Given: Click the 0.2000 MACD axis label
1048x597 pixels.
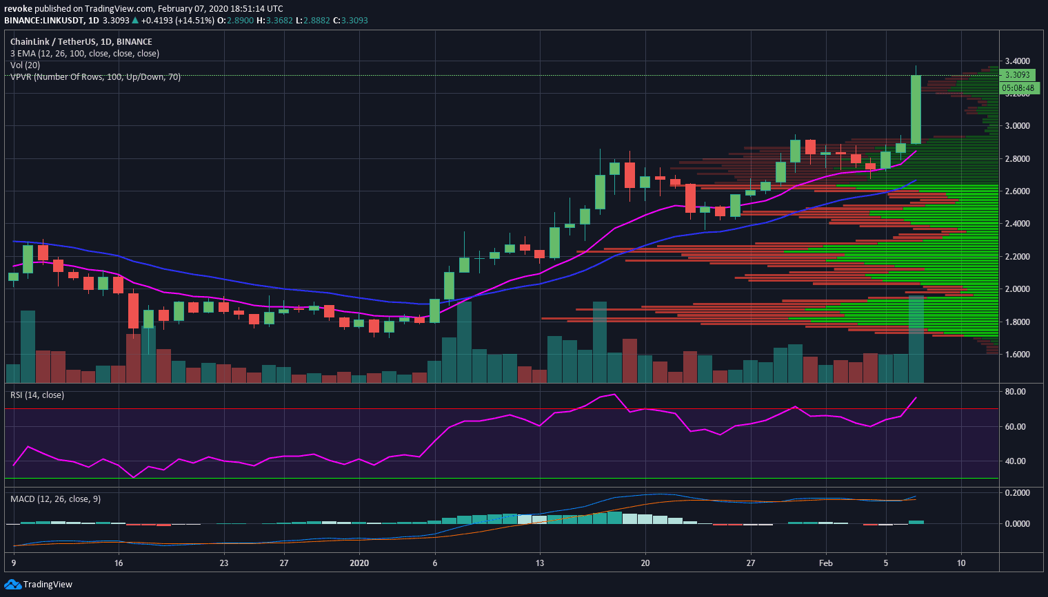Looking at the screenshot, I should click(1017, 493).
